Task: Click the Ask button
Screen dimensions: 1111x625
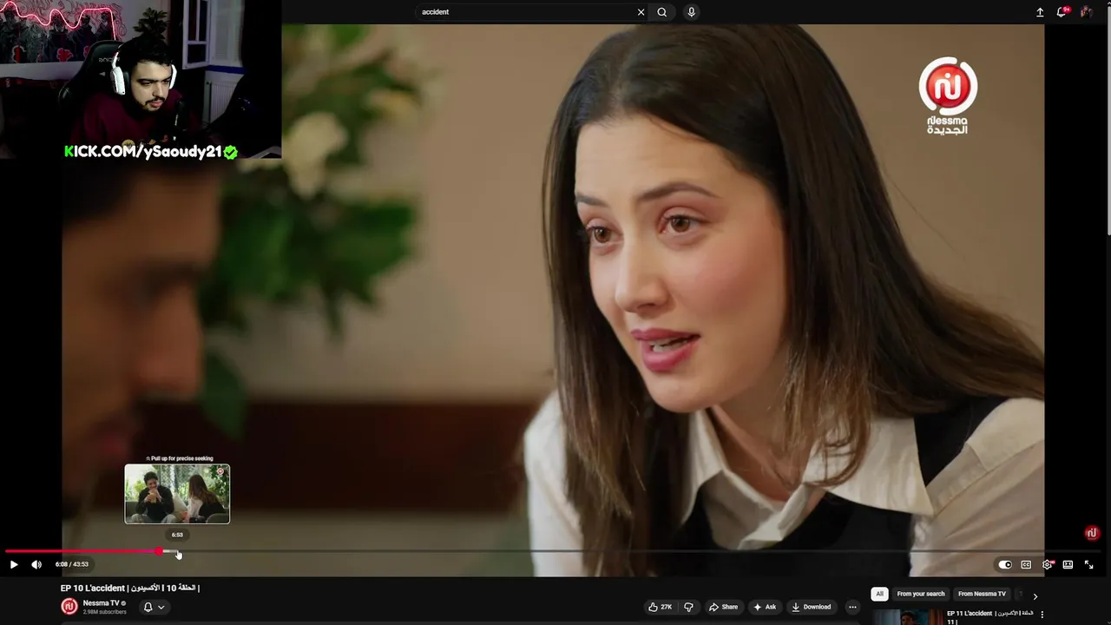Action: [x=765, y=607]
